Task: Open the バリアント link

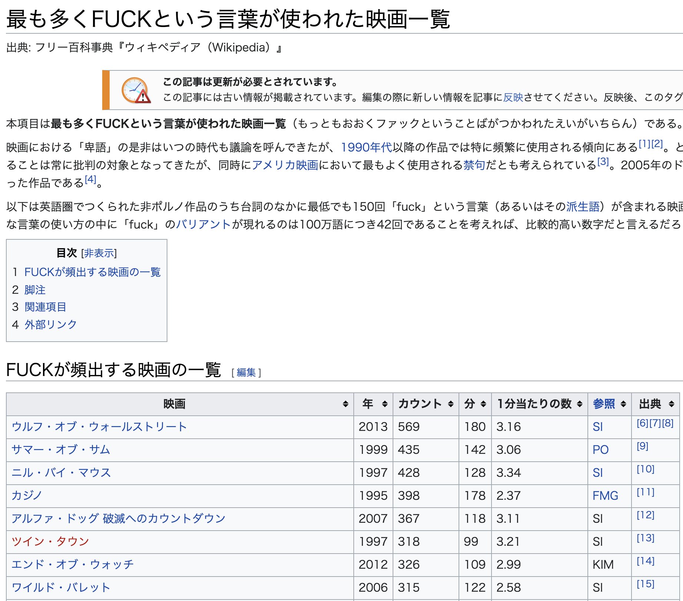Action: tap(204, 224)
